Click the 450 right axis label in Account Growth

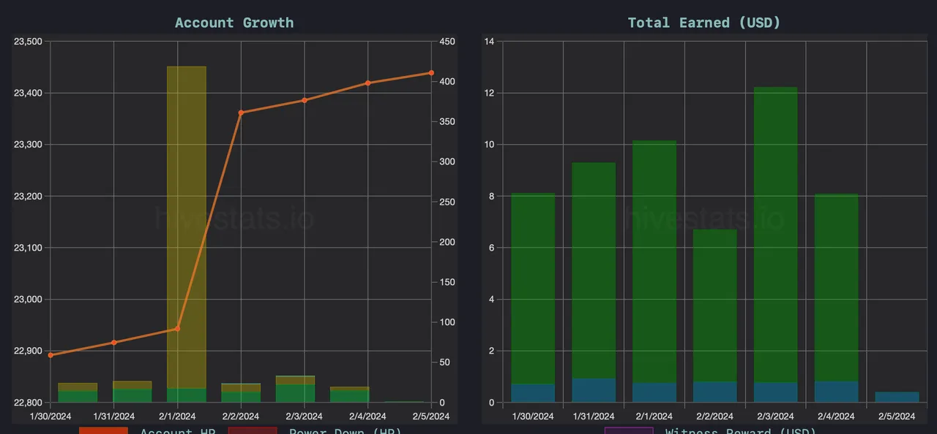pos(447,42)
